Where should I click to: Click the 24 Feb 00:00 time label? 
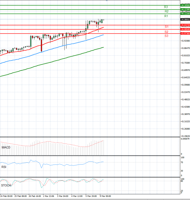[6, 196]
